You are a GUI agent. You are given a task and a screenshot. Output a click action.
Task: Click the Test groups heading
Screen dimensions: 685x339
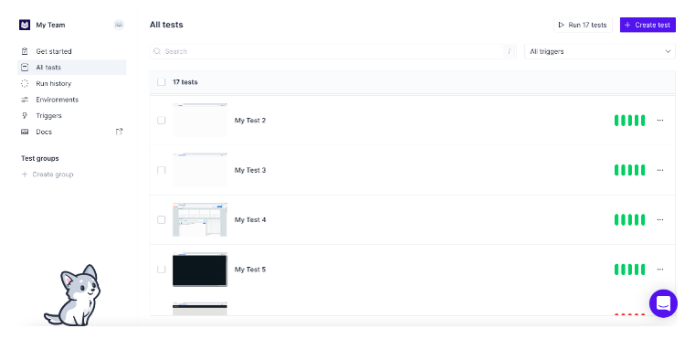[x=40, y=158]
